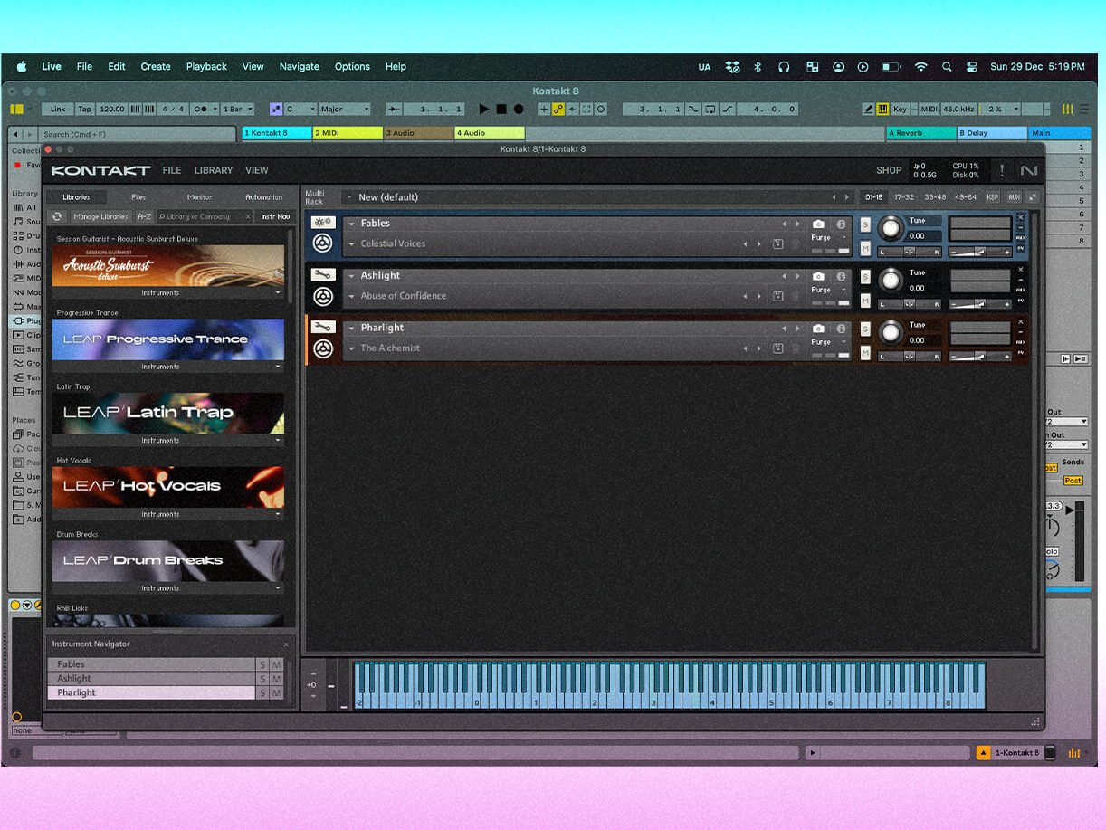Open Acoustic Sunburst Instruments dropdown arrow
The image size is (1106, 830).
click(278, 293)
